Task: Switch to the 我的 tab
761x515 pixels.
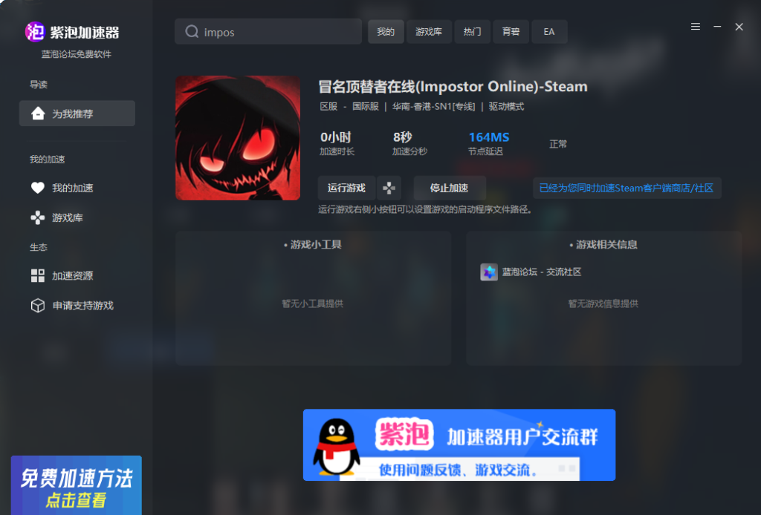Action: click(386, 32)
